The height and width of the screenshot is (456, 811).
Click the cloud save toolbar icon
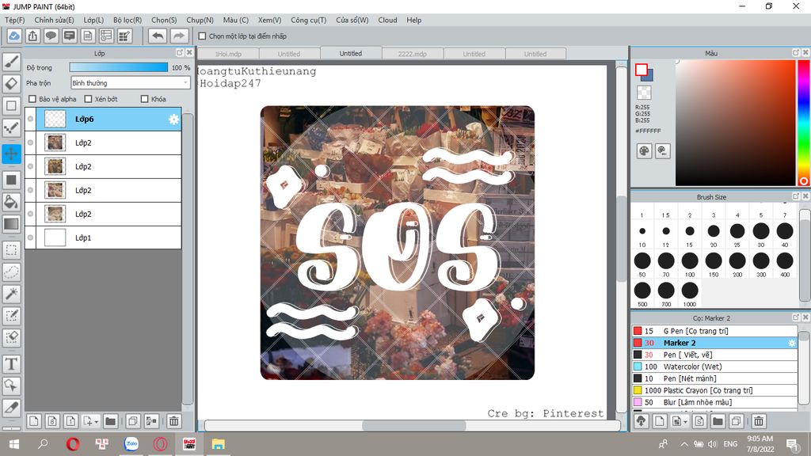(14, 36)
